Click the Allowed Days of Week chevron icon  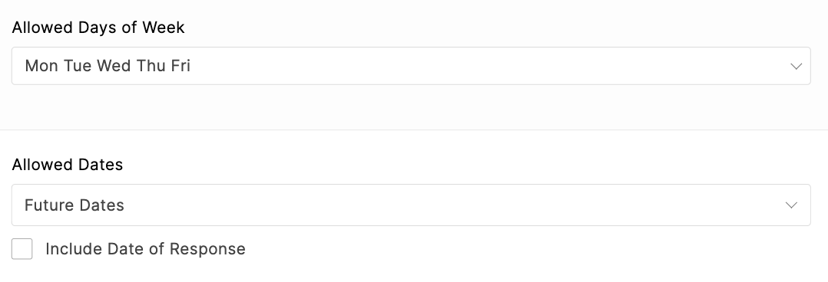click(796, 67)
